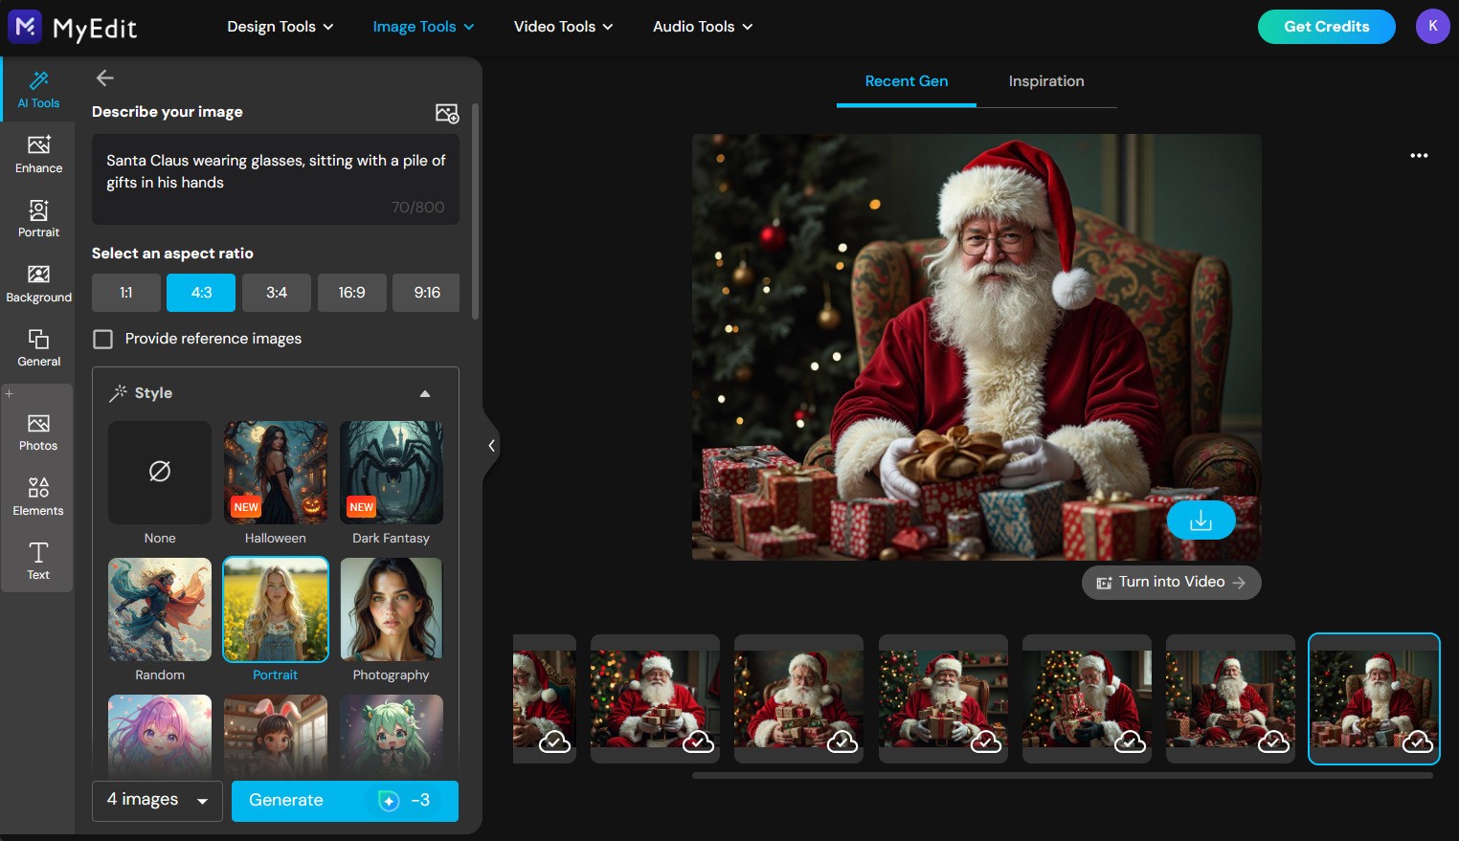Open the Photos panel in sidebar
The height and width of the screenshot is (841, 1459).
click(38, 432)
